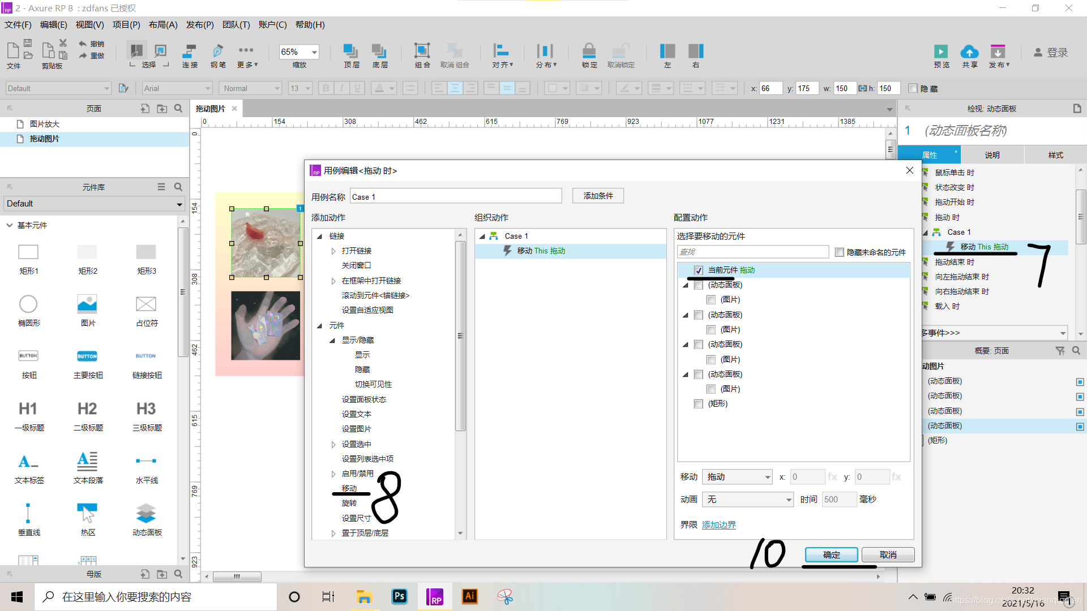Collapse the 显示/隐藏 tree node

tap(332, 341)
